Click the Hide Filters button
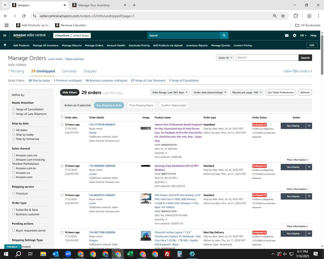The height and width of the screenshot is (259, 324). point(70,92)
